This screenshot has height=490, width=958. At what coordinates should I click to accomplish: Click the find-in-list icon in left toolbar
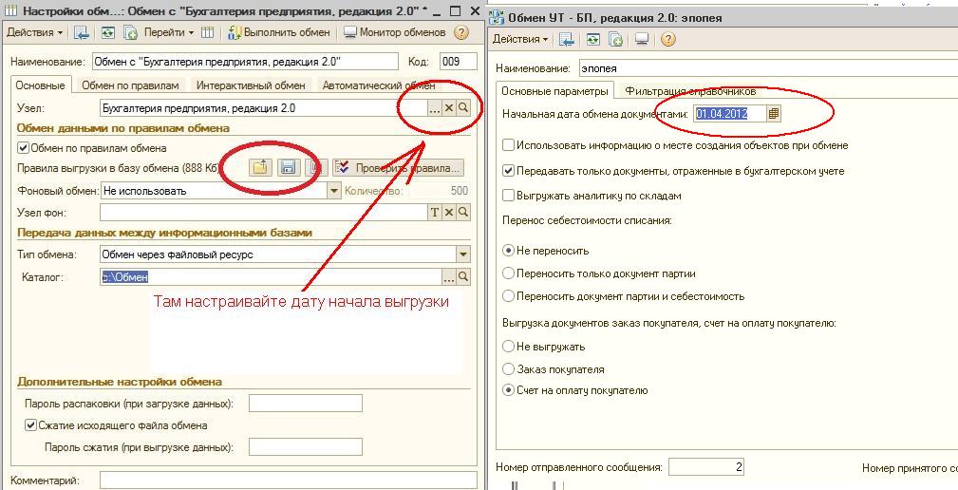tap(82, 33)
